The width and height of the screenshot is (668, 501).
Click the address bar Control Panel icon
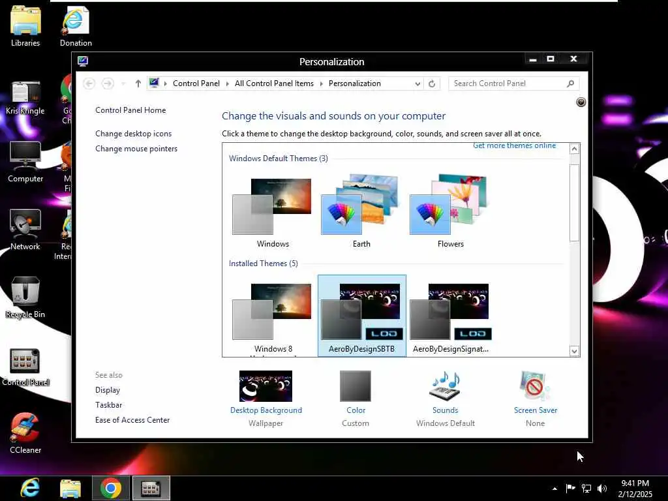(x=154, y=83)
